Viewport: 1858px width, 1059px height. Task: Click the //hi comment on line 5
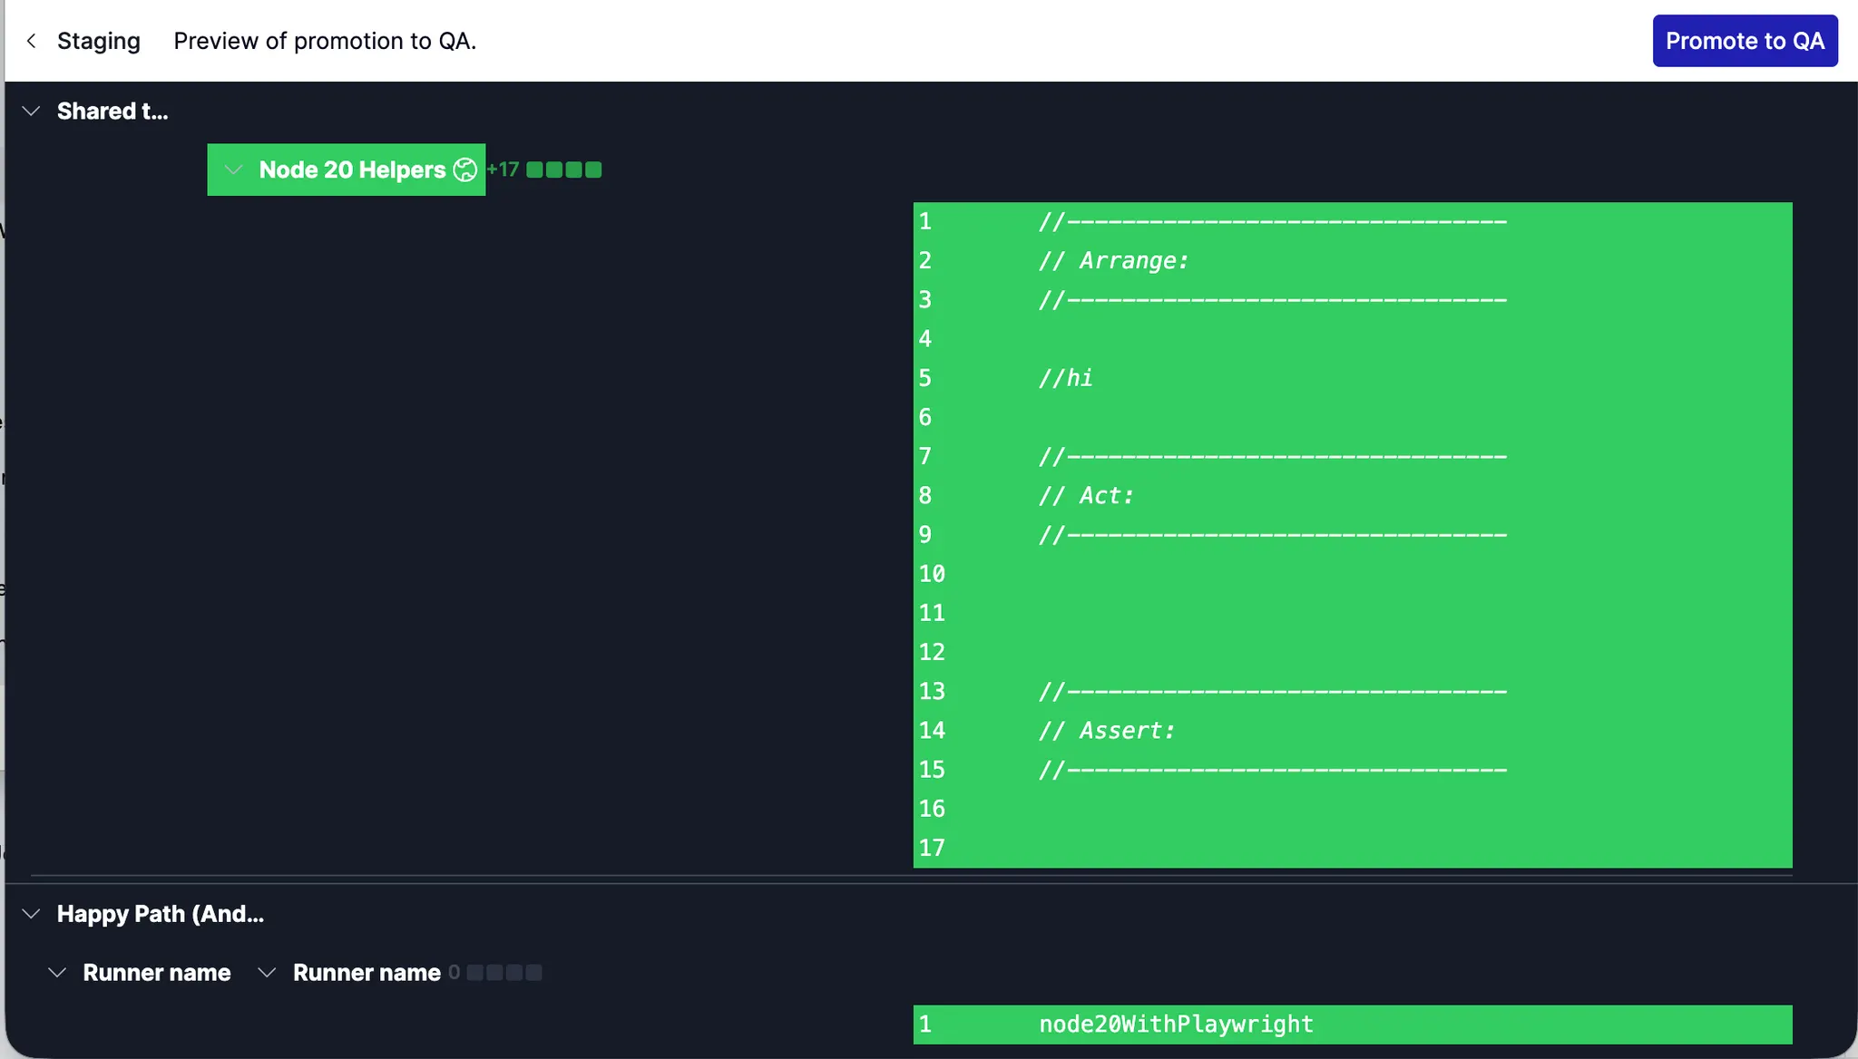click(x=1066, y=378)
